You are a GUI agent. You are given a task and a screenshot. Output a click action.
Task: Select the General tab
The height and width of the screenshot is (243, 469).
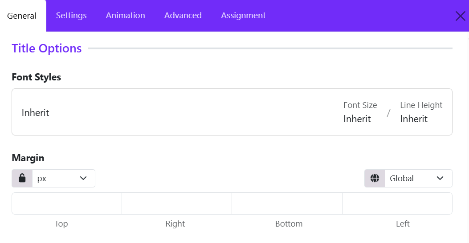21,16
